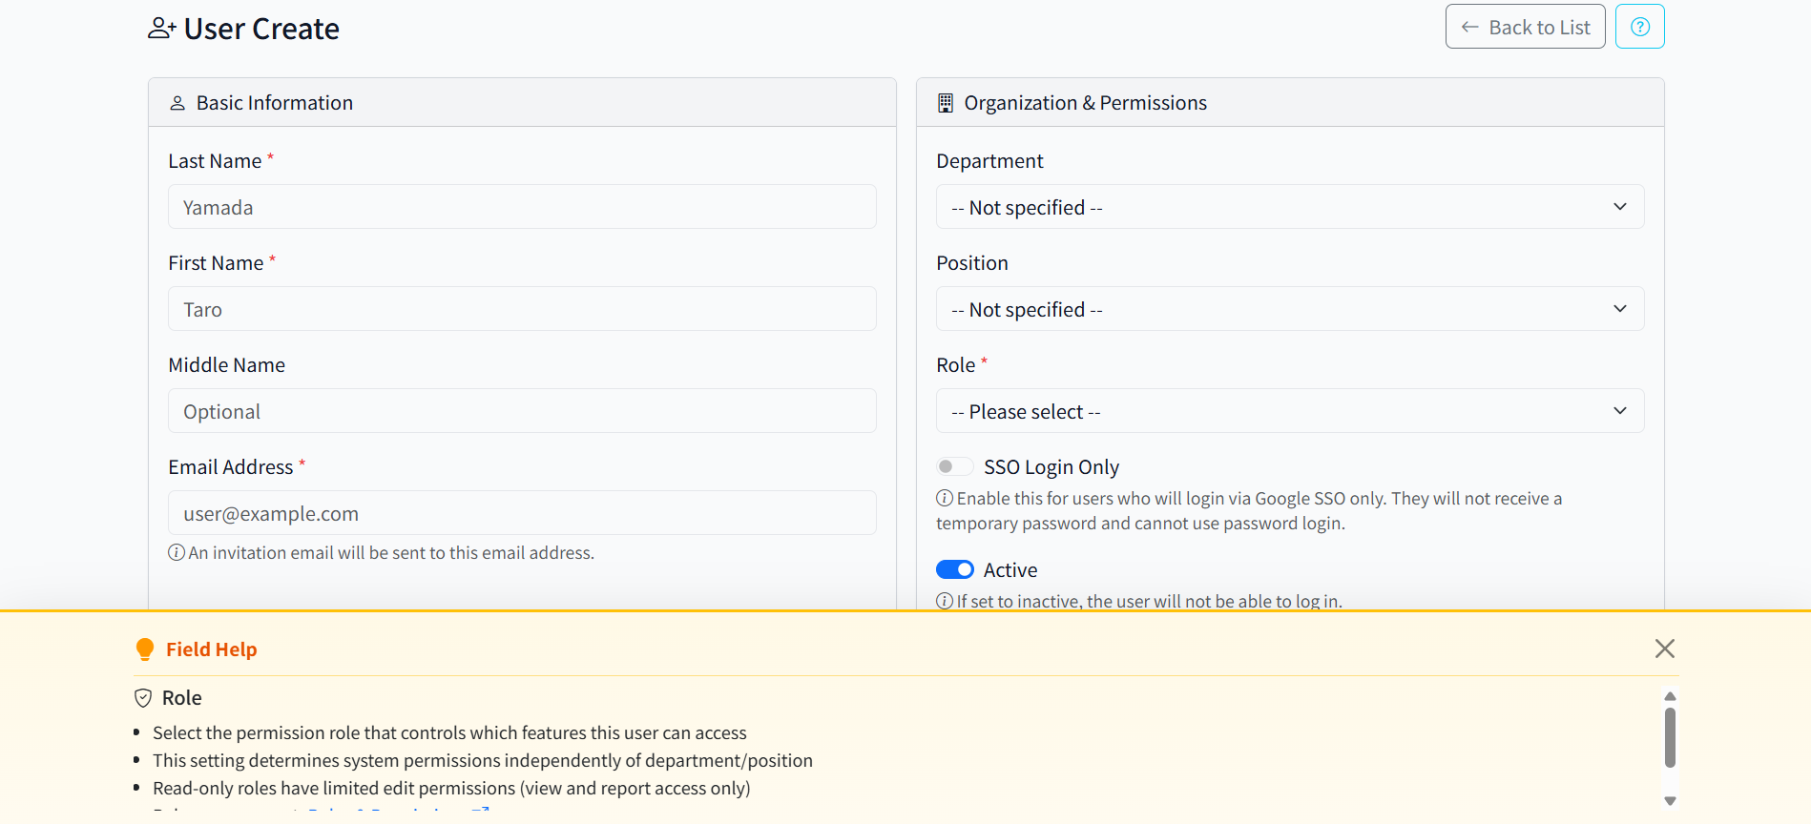Click the "Position" field label
Viewport: 1811px width, 824px height.
[x=971, y=263]
